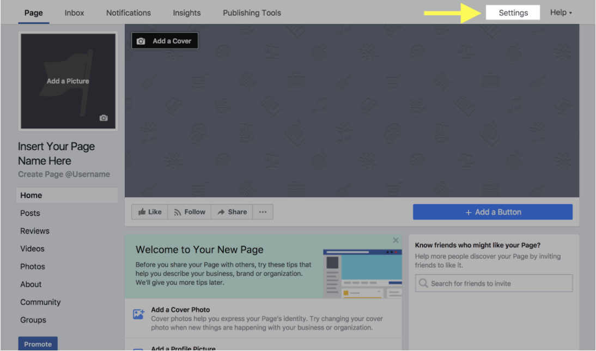Select Groups in the left sidebar
This screenshot has width=596, height=351.
33,320
